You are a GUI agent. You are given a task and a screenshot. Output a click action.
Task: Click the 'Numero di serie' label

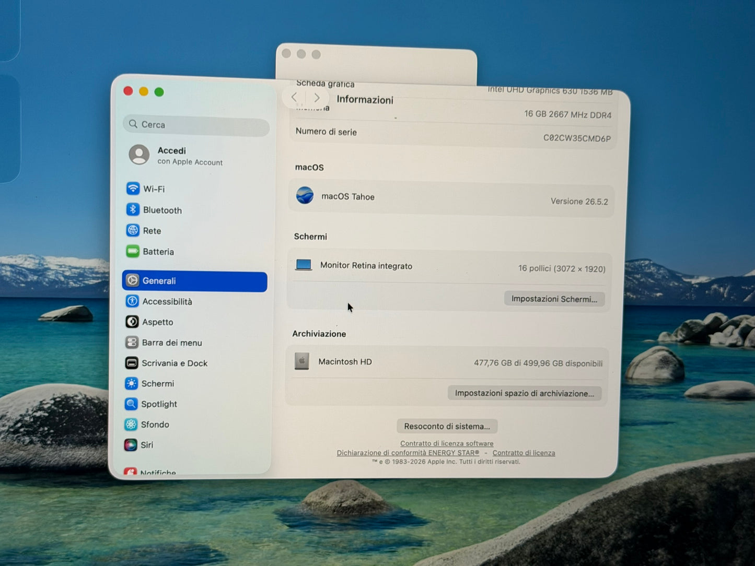click(326, 132)
